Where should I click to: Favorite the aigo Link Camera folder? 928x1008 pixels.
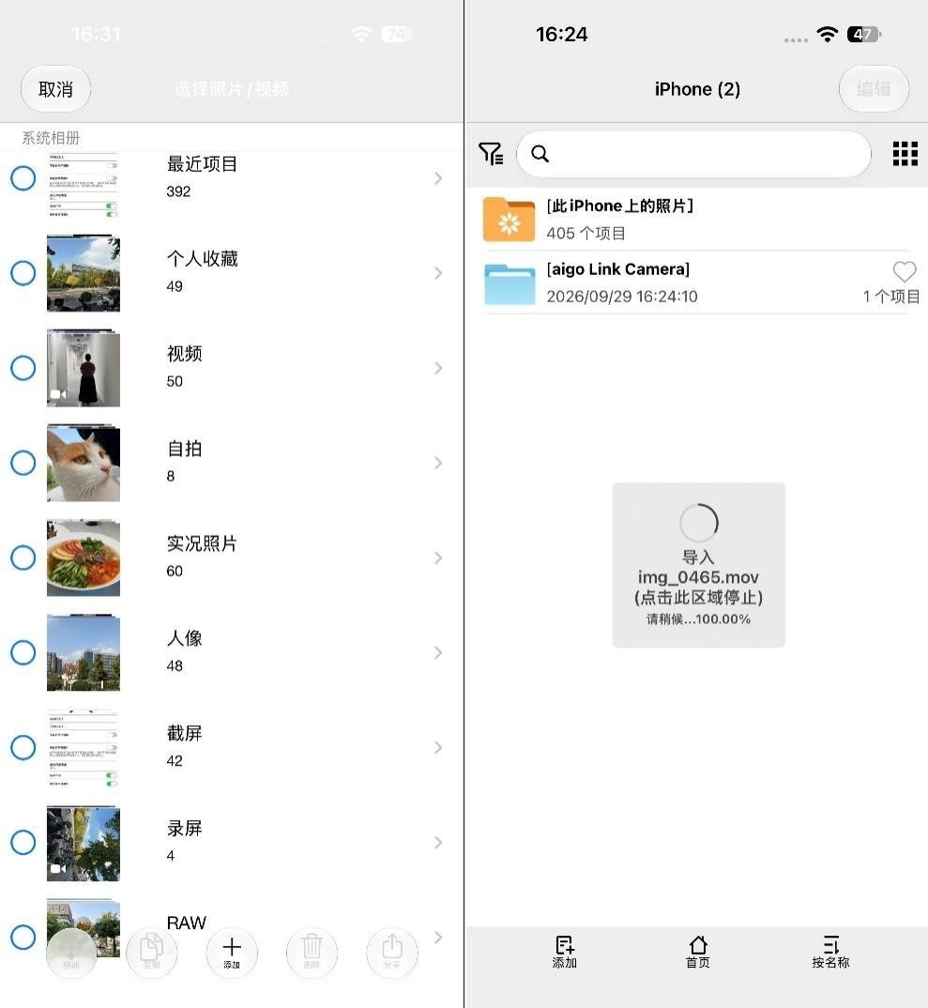(x=905, y=271)
